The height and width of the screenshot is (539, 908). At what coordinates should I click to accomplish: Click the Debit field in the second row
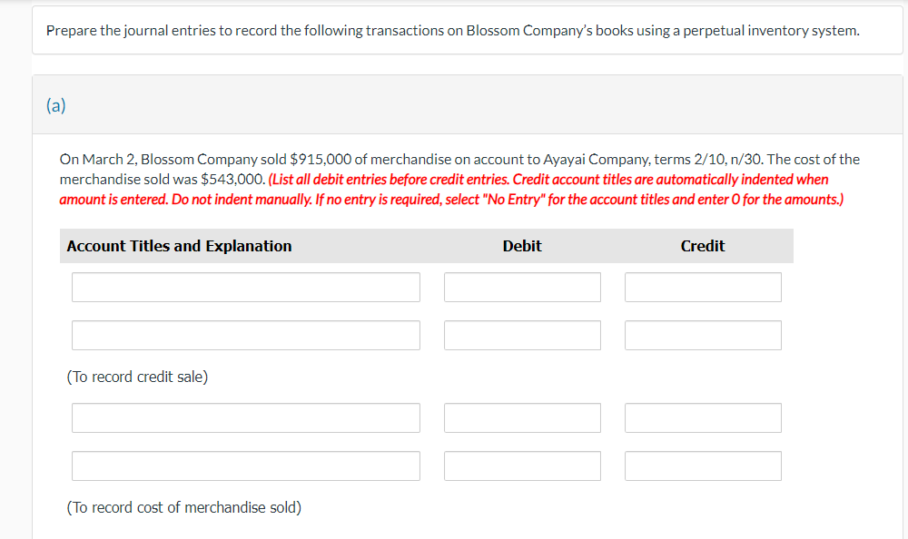522,335
